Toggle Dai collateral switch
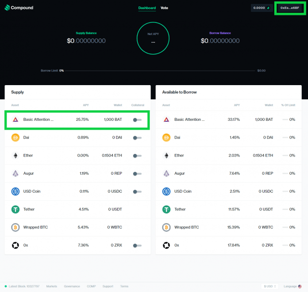308x292 pixels. pyautogui.click(x=137, y=138)
